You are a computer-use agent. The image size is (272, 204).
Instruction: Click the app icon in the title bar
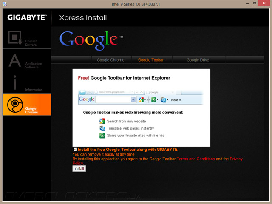5,4
